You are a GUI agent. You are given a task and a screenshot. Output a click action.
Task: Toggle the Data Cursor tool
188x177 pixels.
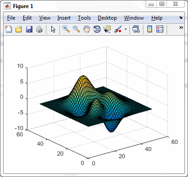pyautogui.click(x=107, y=29)
